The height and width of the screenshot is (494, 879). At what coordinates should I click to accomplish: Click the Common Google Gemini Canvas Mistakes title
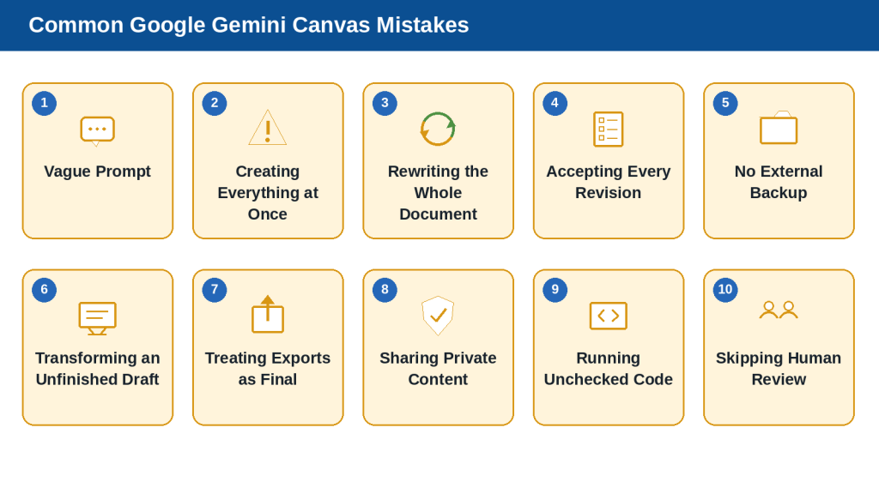(x=249, y=25)
